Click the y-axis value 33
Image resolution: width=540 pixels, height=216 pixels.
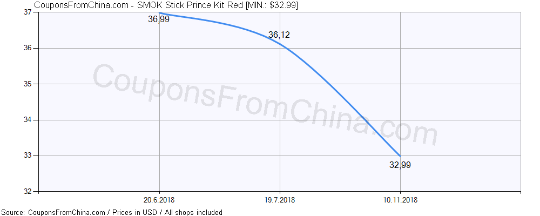click(x=27, y=156)
